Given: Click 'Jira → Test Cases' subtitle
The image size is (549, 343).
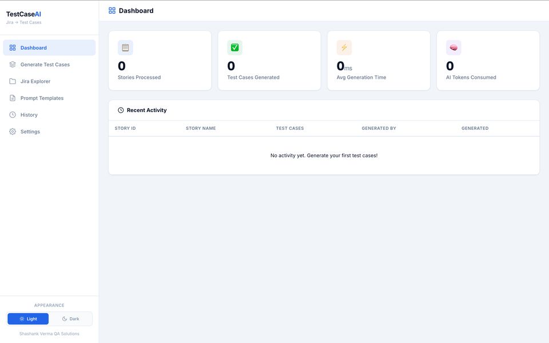Looking at the screenshot, I should click(23, 22).
